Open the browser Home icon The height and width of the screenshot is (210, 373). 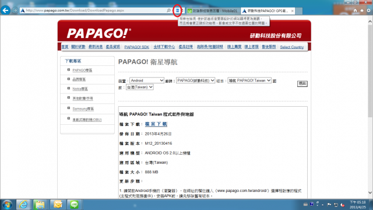click(355, 10)
